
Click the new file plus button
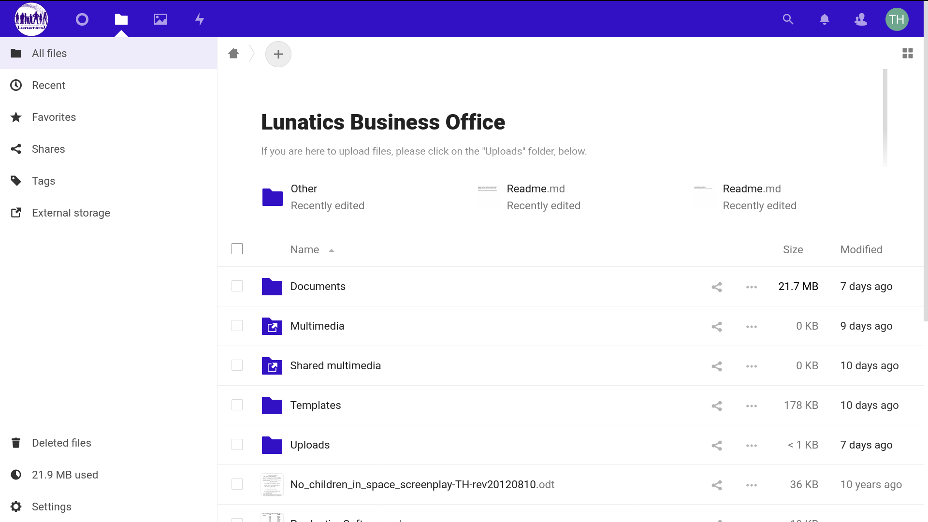[x=278, y=54]
